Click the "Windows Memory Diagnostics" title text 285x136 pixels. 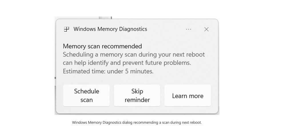coord(110,29)
